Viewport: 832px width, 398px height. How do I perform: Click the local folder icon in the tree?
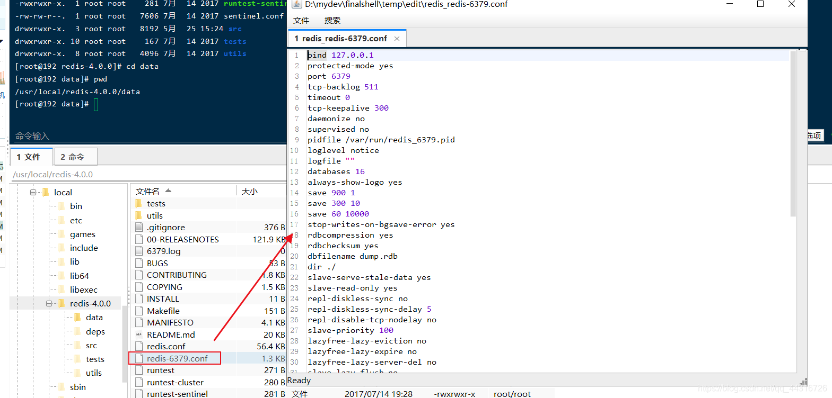click(46, 192)
